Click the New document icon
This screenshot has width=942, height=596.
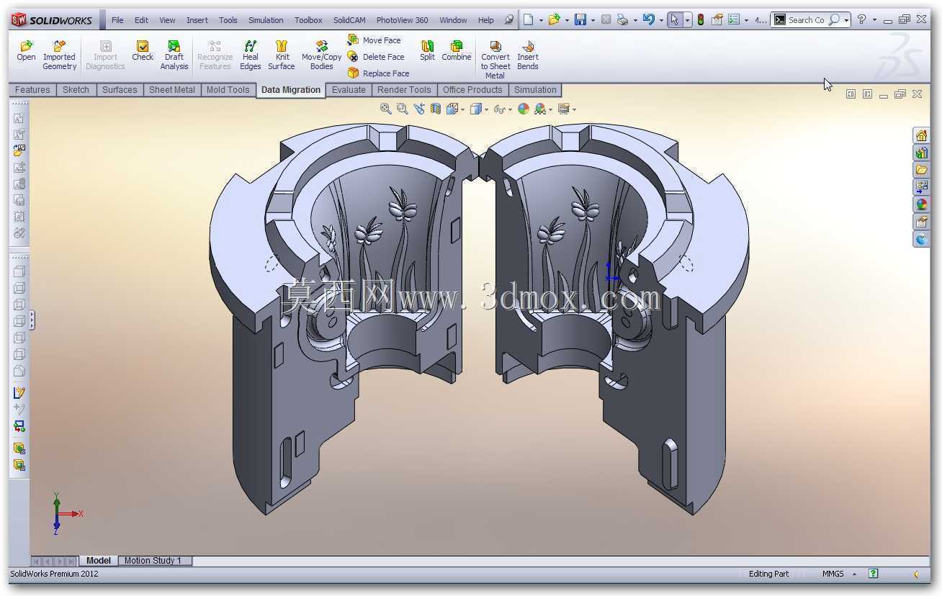(528, 20)
